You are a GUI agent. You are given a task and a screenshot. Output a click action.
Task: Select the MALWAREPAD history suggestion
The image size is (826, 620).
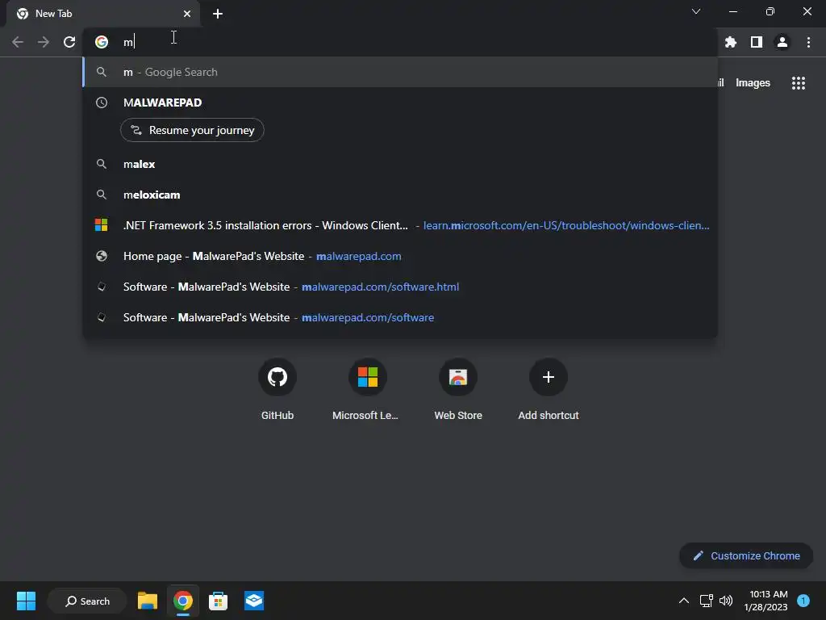400,103
